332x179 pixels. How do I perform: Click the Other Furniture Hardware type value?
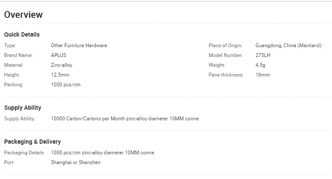[x=79, y=45]
